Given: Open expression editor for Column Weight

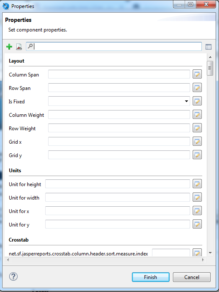Looking at the screenshot, I should [x=197, y=114].
